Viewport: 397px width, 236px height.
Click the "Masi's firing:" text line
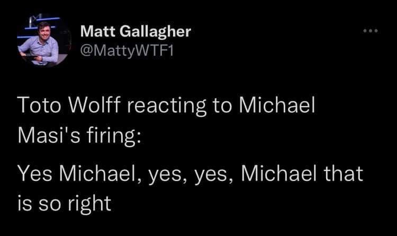(x=79, y=135)
